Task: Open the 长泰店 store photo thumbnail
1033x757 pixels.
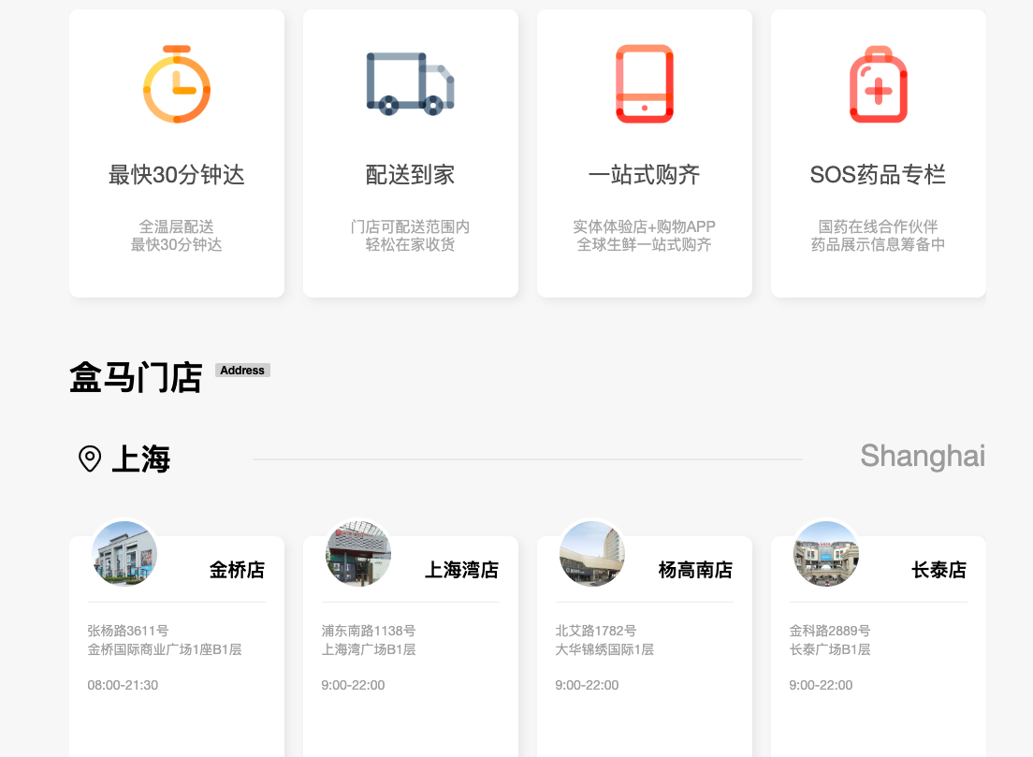Action: 826,553
